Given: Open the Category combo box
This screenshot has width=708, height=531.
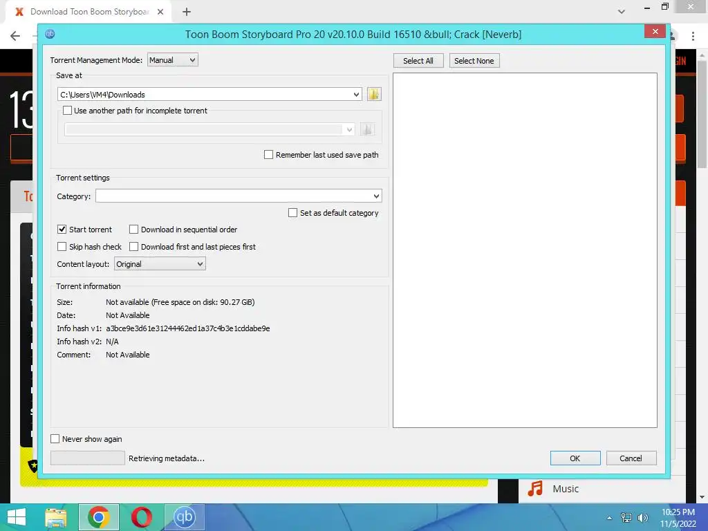Looking at the screenshot, I should pyautogui.click(x=239, y=196).
